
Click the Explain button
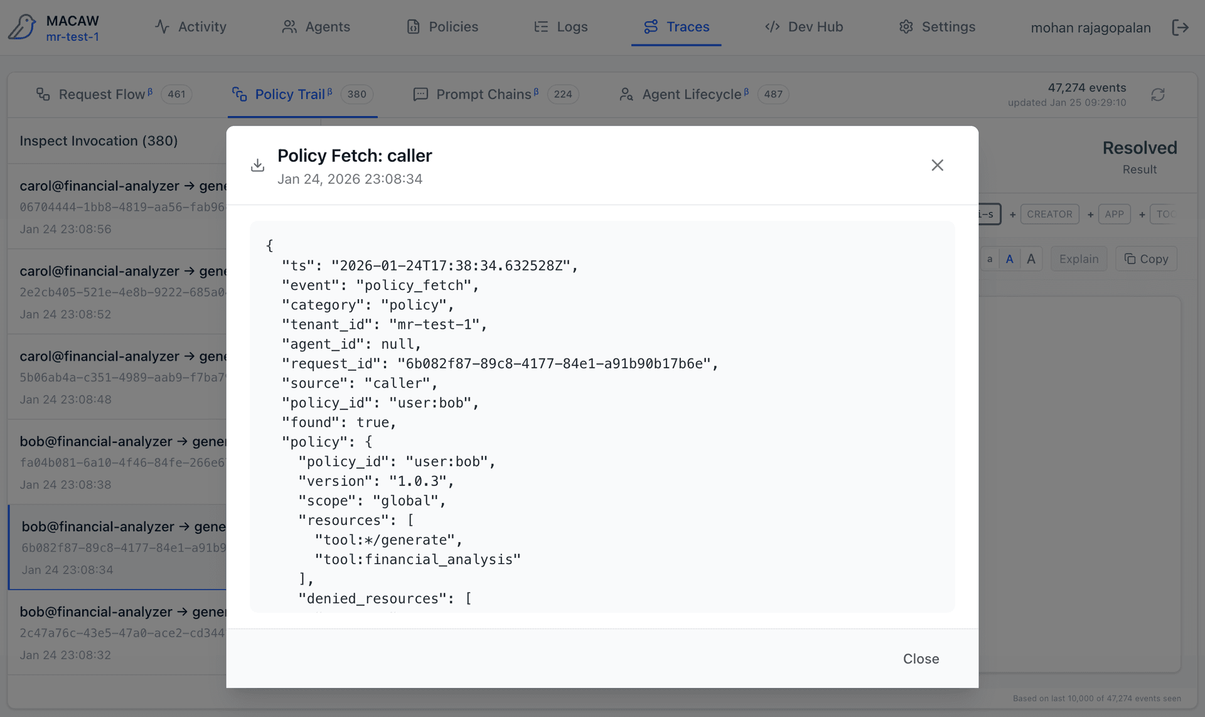(1078, 258)
